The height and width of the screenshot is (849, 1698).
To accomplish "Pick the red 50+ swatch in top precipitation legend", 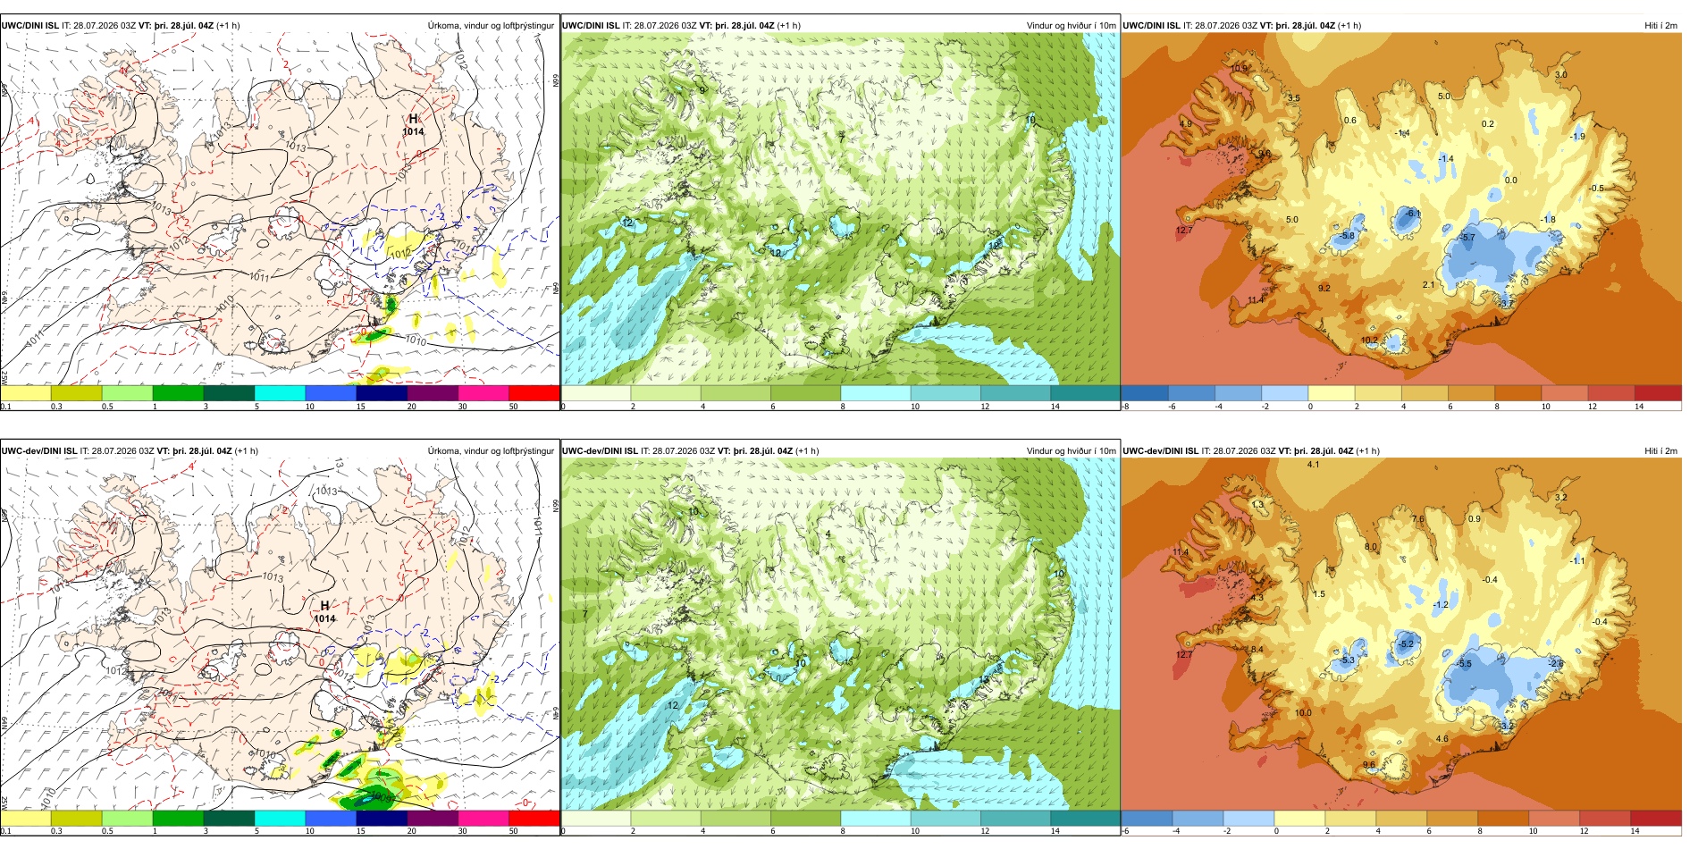I will 534,393.
